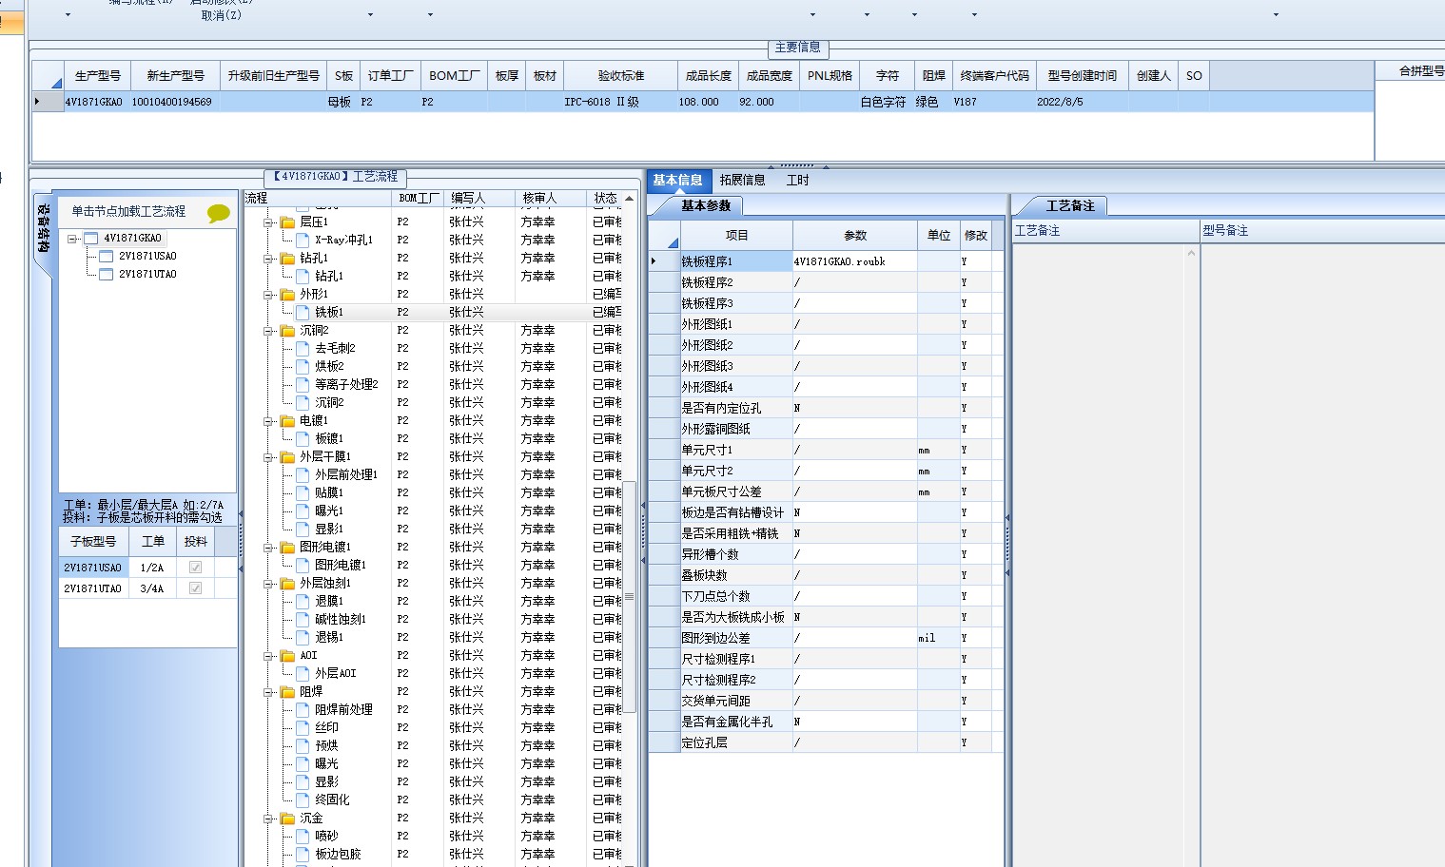
Task: Click the node icon of 4V1871GKA0 in left tree
Action: pyautogui.click(x=91, y=239)
